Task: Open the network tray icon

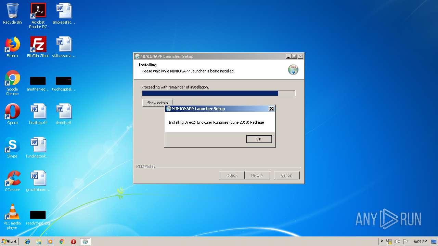Action: (389, 242)
